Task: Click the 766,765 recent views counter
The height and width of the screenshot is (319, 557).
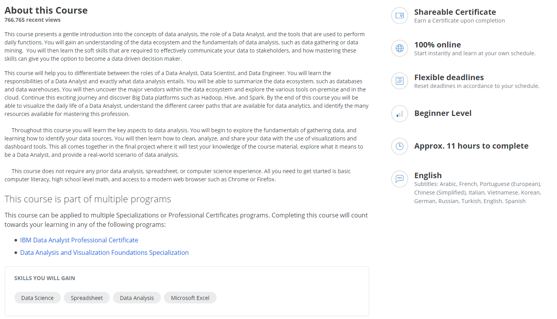Action: tap(32, 19)
